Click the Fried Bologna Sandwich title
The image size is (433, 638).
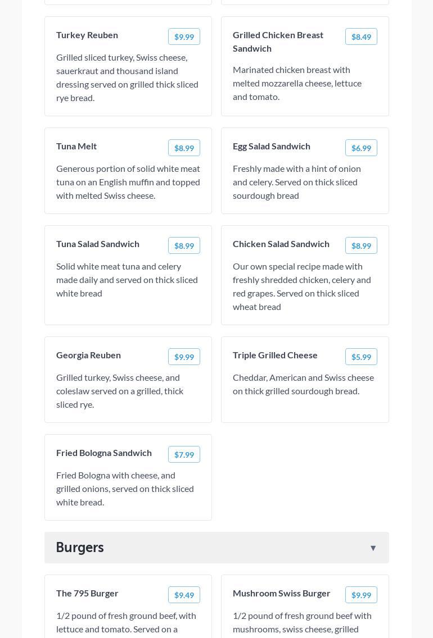click(x=104, y=453)
